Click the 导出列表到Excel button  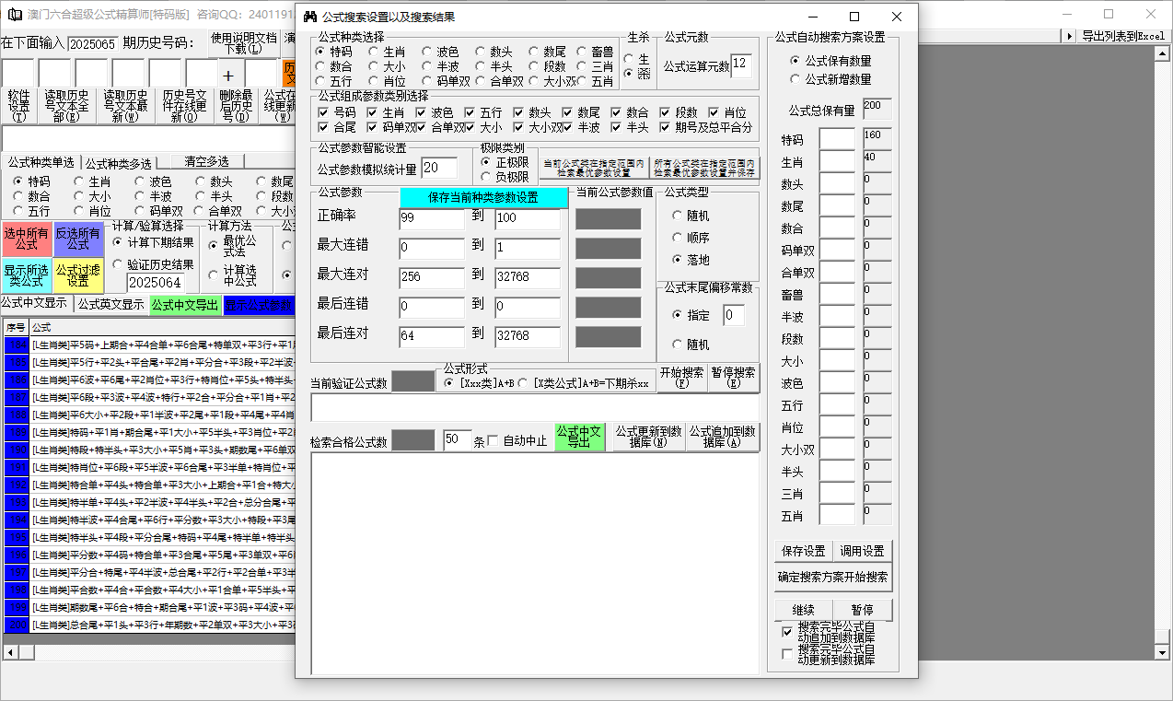1122,36
